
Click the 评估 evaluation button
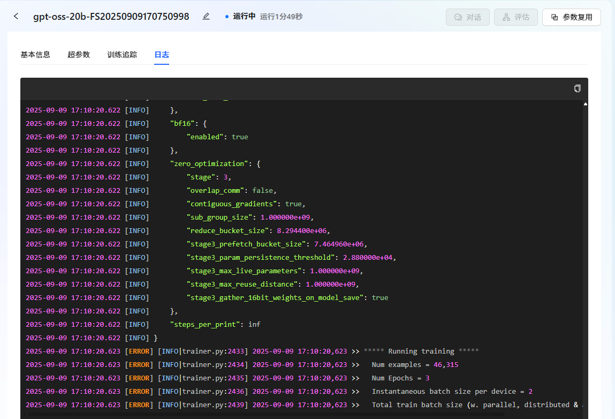point(515,17)
